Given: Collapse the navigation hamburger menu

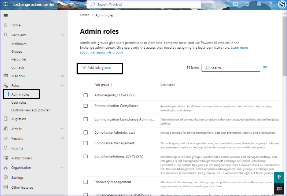Looking at the screenshot, I should click(5, 15).
